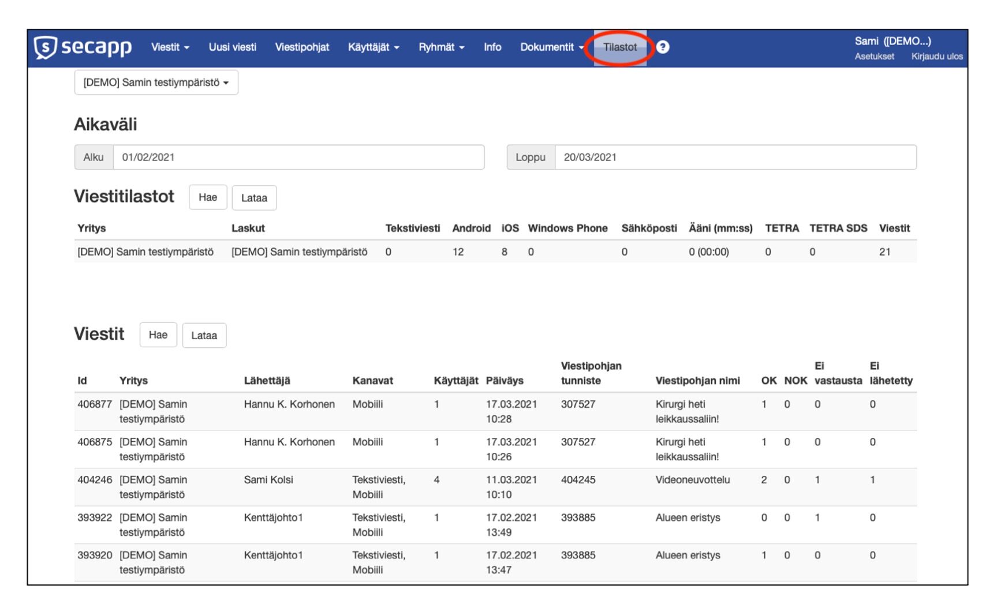Select the [DEMO] Samin testiympäristö organization dropdown
The width and height of the screenshot is (997, 608).
tap(156, 82)
